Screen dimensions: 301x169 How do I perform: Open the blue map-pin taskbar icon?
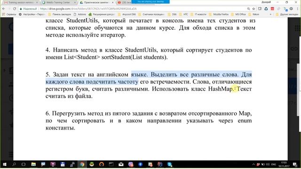141,164
